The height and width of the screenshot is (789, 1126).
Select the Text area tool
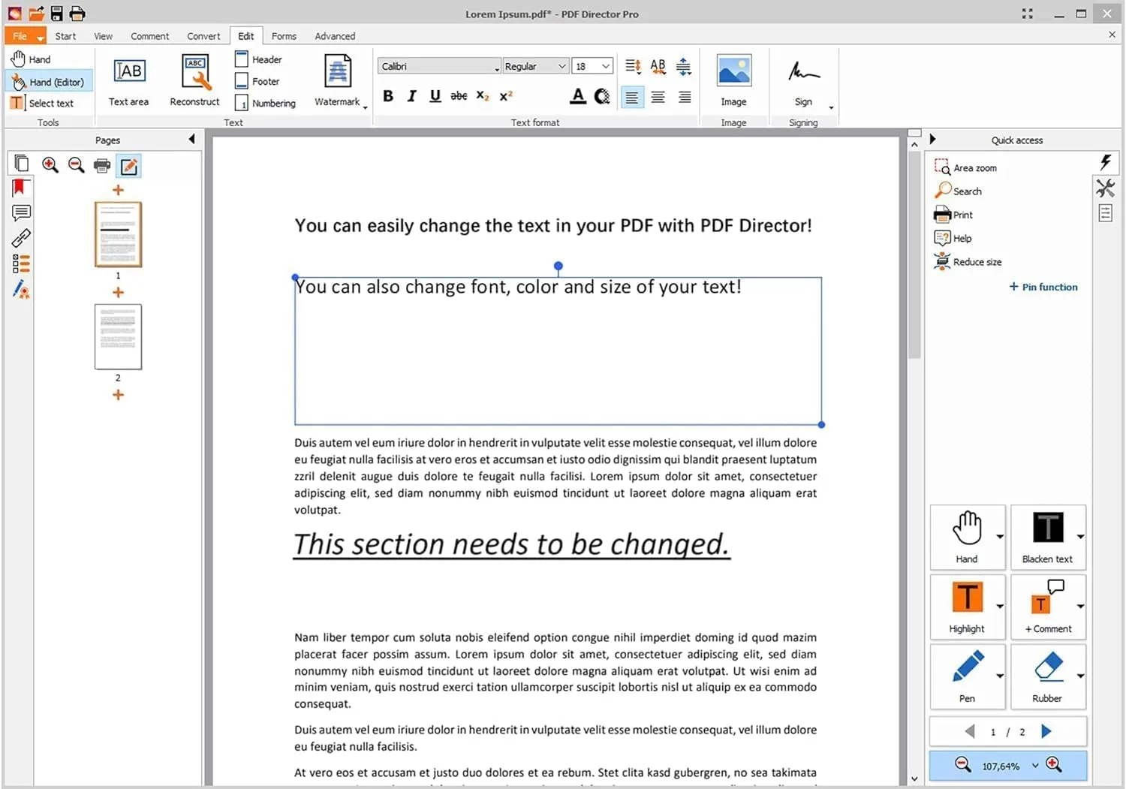pyautogui.click(x=128, y=79)
